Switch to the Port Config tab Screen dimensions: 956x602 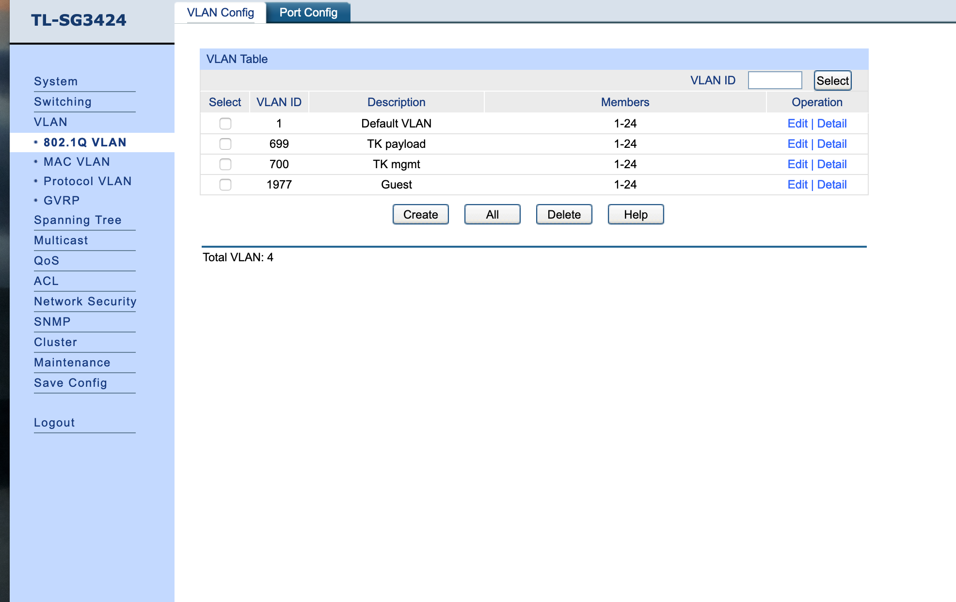point(308,13)
